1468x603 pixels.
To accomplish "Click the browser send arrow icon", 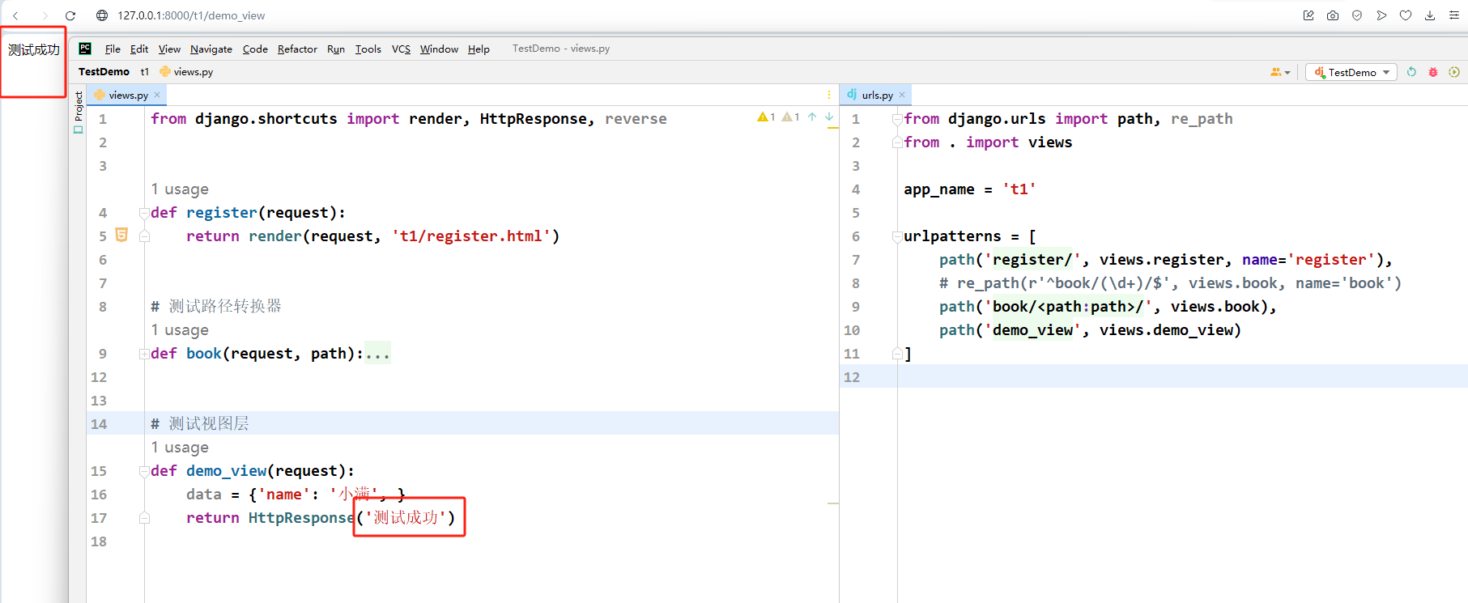I will point(1381,15).
